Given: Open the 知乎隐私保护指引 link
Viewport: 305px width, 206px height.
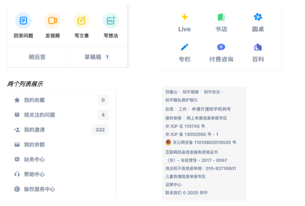Looking at the screenshot, I should (x=181, y=100).
